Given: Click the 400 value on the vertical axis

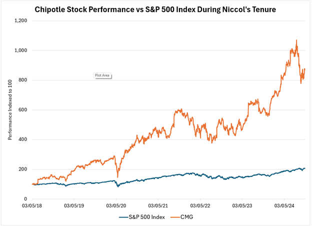Looking at the screenshot, I should coord(22,139).
